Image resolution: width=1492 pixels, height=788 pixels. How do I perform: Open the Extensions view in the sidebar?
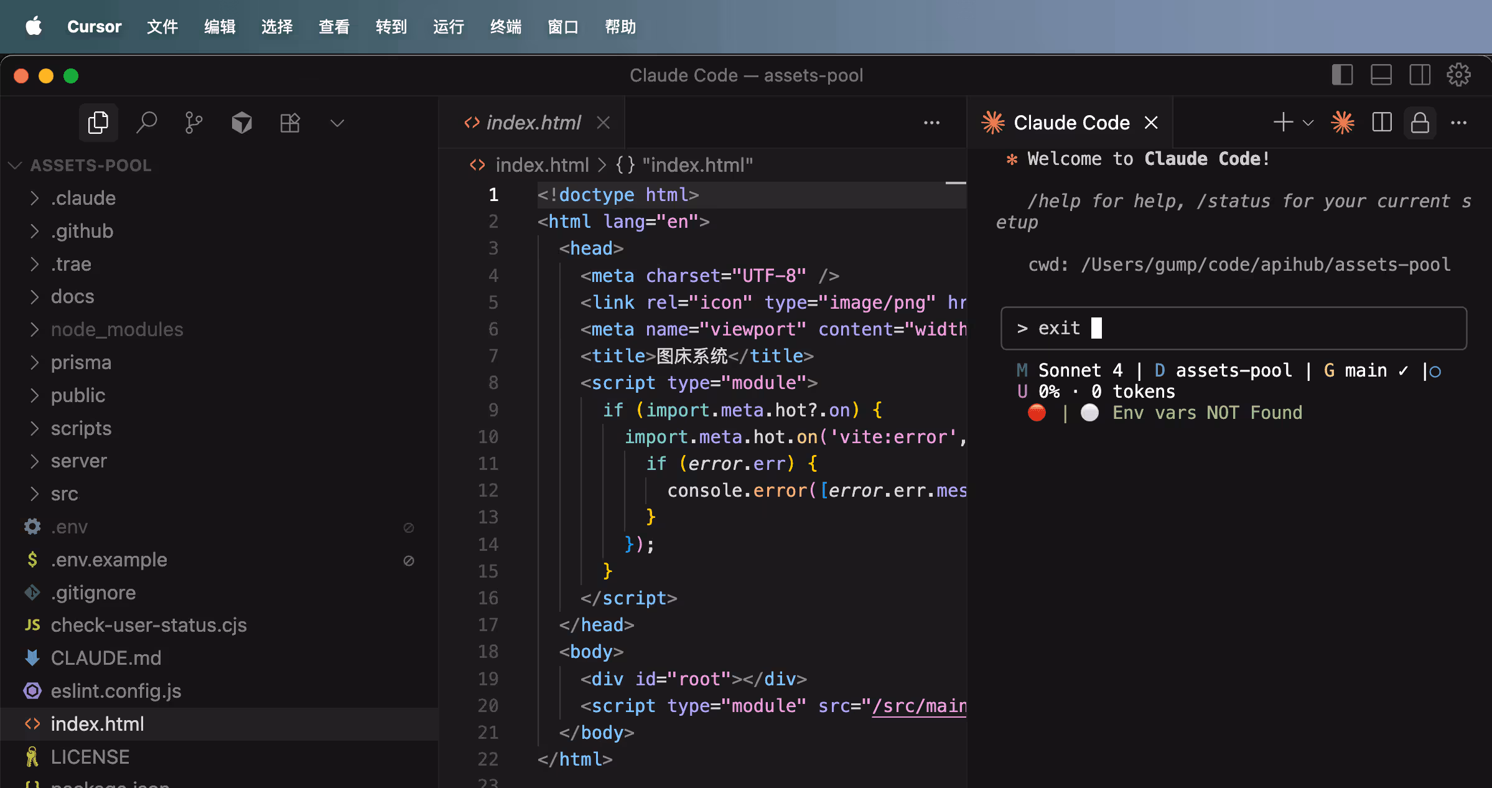pos(289,123)
